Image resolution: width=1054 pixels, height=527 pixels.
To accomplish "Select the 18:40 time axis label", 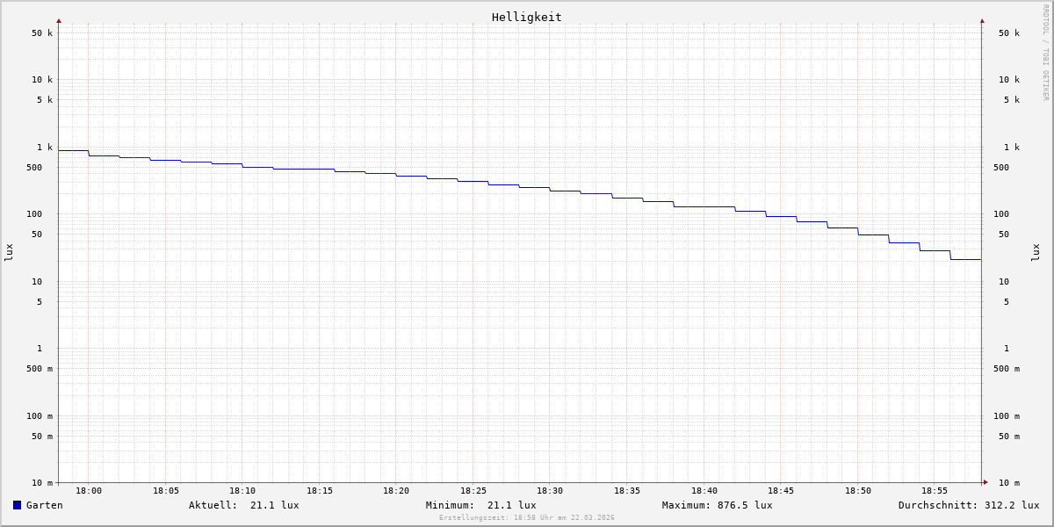I will click(704, 491).
